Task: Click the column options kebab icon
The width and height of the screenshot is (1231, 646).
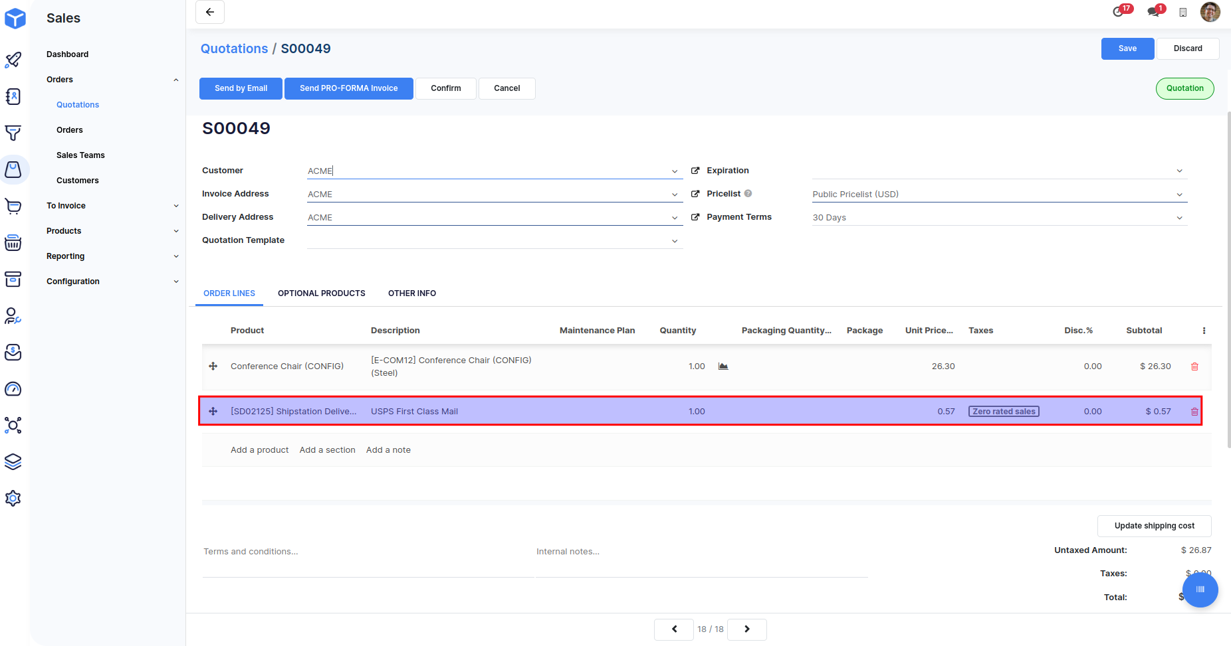Action: pos(1204,331)
